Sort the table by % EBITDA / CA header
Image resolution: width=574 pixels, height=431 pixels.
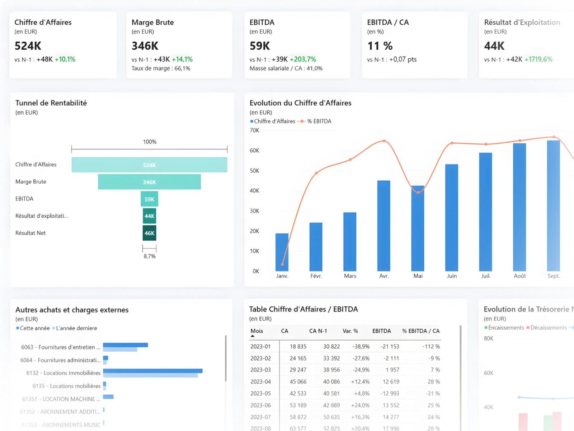[421, 331]
